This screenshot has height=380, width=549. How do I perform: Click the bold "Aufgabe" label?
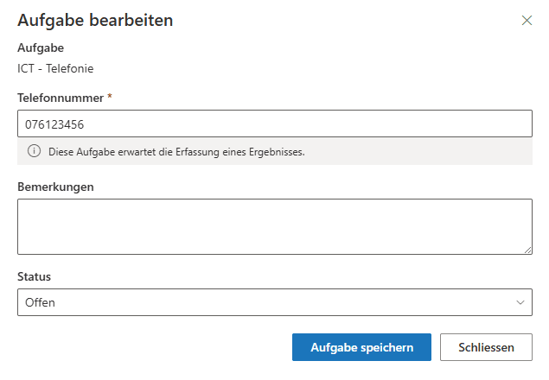tap(41, 48)
